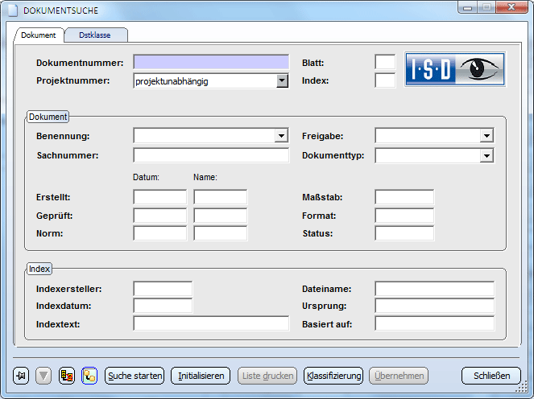Screen dimensions: 534x399
Task: Click the Indexdatum field
Action: 163,306
